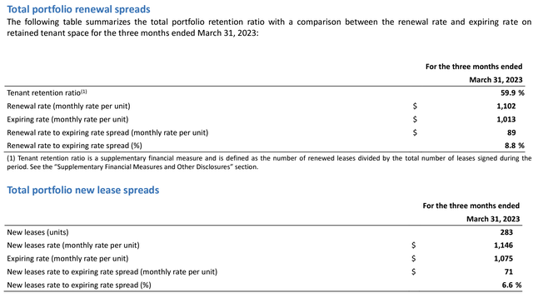Select the 89 renewal spread value
Image resolution: width=533 pixels, height=303 pixels.
click(511, 132)
